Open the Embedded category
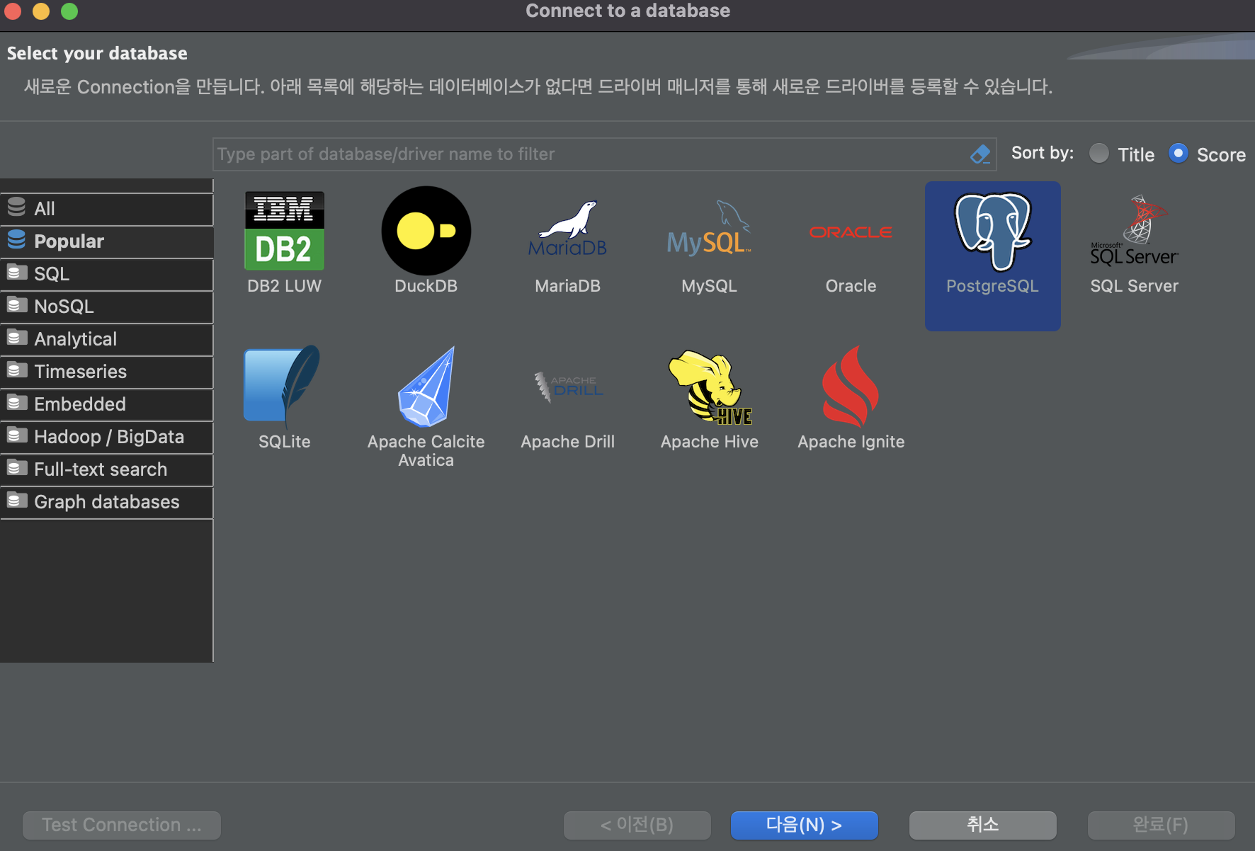 (106, 404)
